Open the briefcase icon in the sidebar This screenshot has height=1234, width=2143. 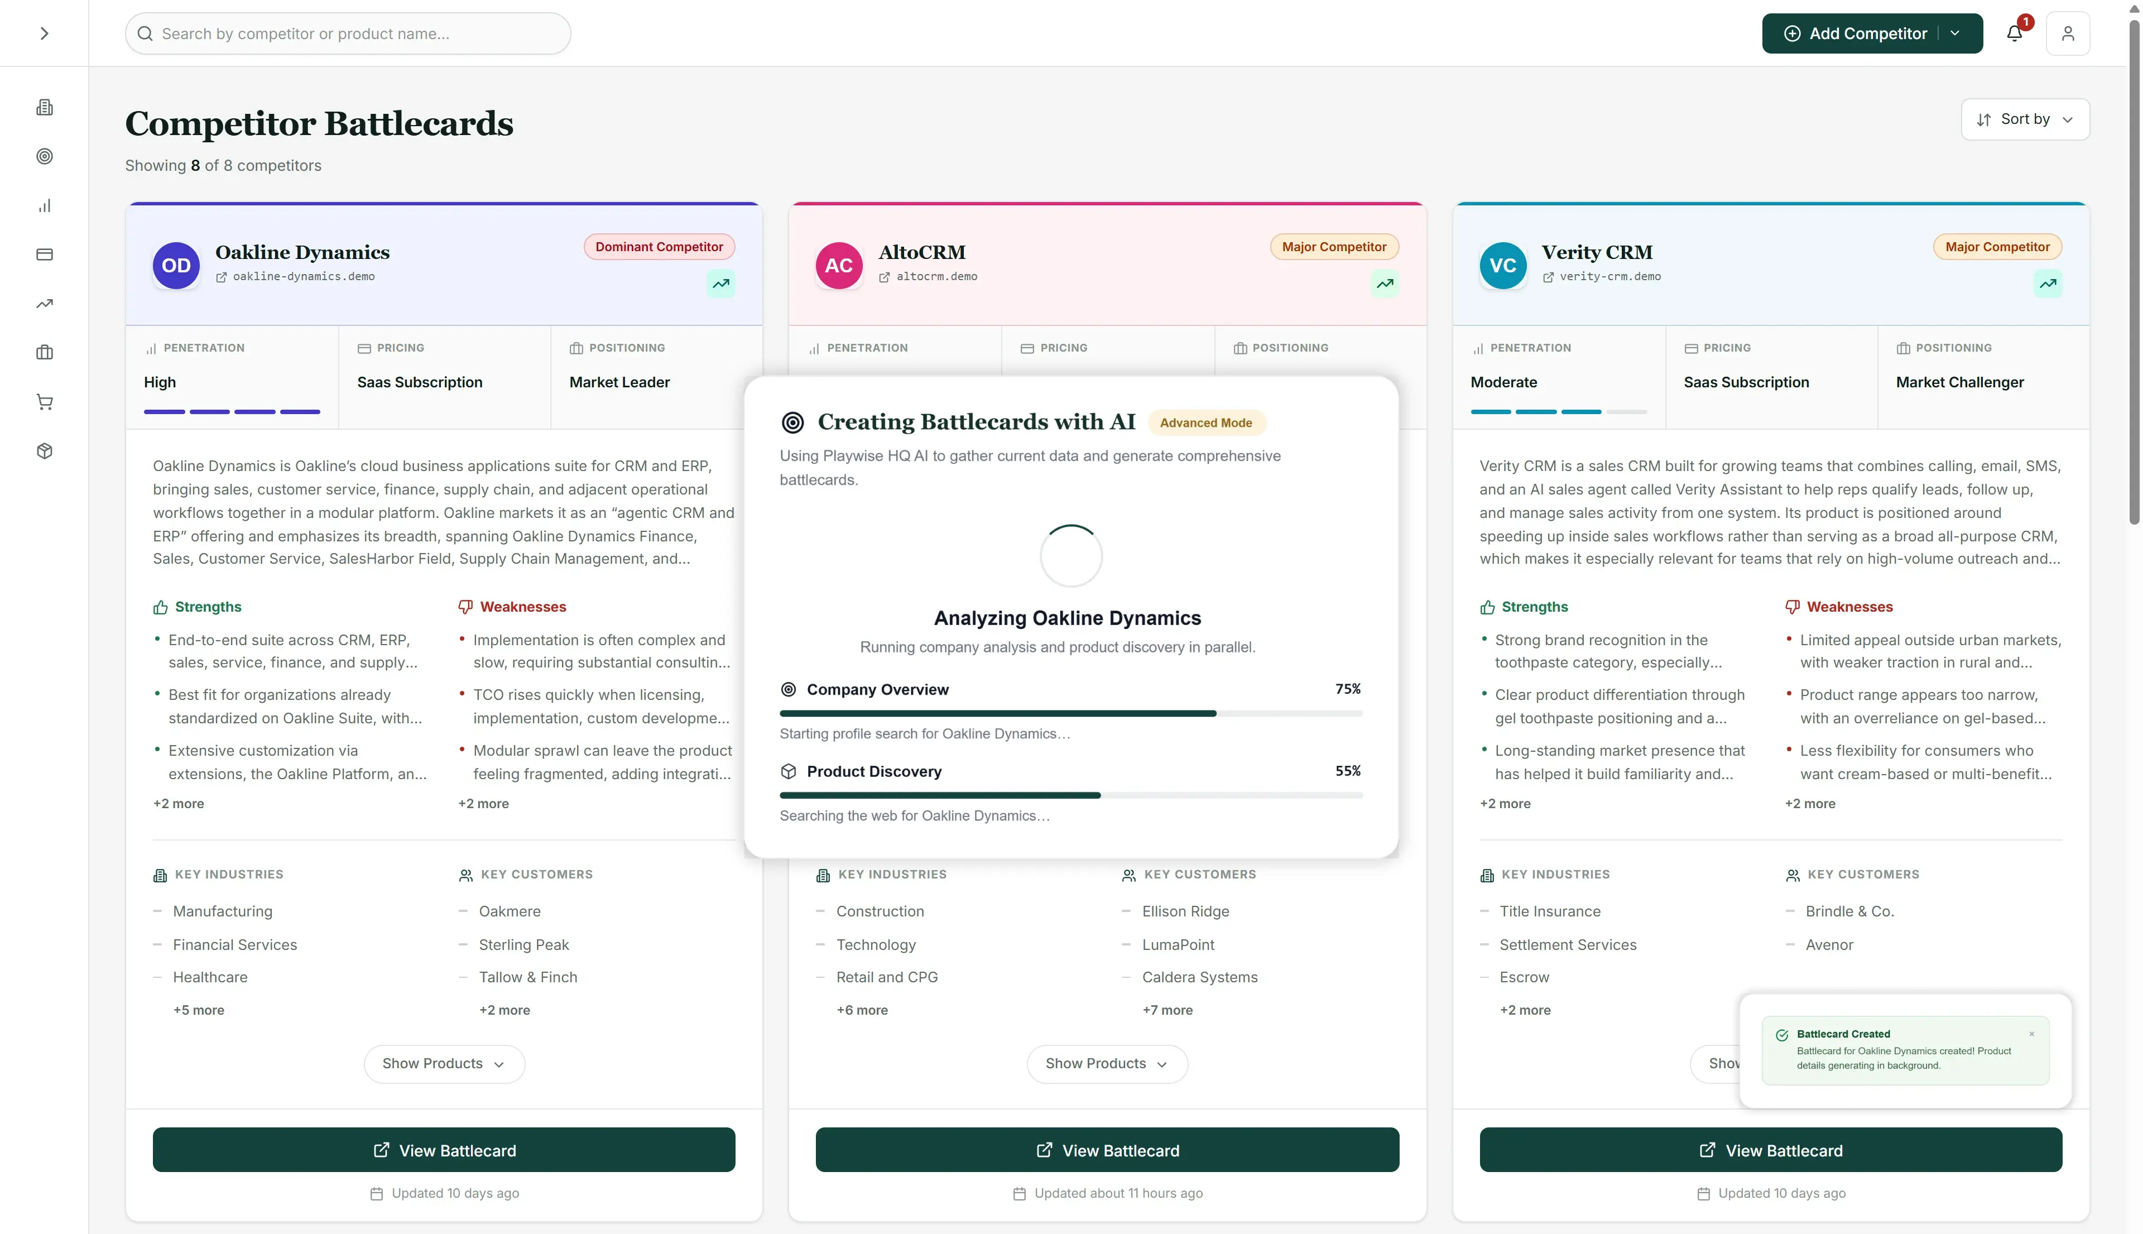point(45,353)
